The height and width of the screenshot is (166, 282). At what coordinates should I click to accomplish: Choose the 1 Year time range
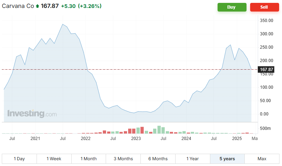tap(193, 159)
